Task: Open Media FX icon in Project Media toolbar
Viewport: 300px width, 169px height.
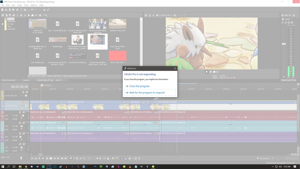Action: click(x=25, y=15)
